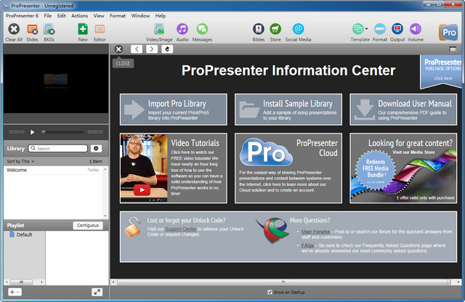
Task: Click the purchase options banner
Action: 441,71
